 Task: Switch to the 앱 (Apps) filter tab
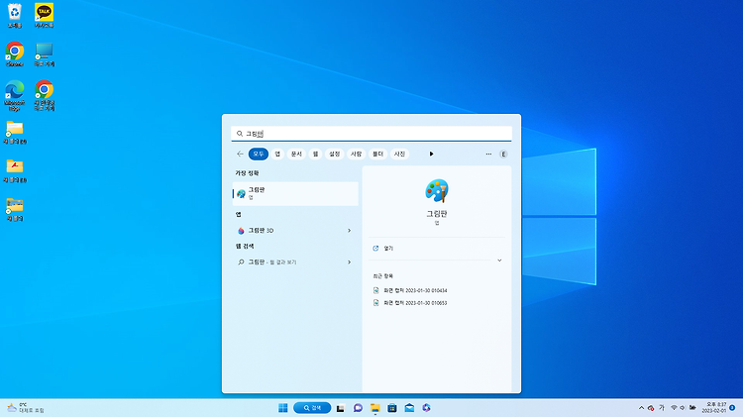277,154
